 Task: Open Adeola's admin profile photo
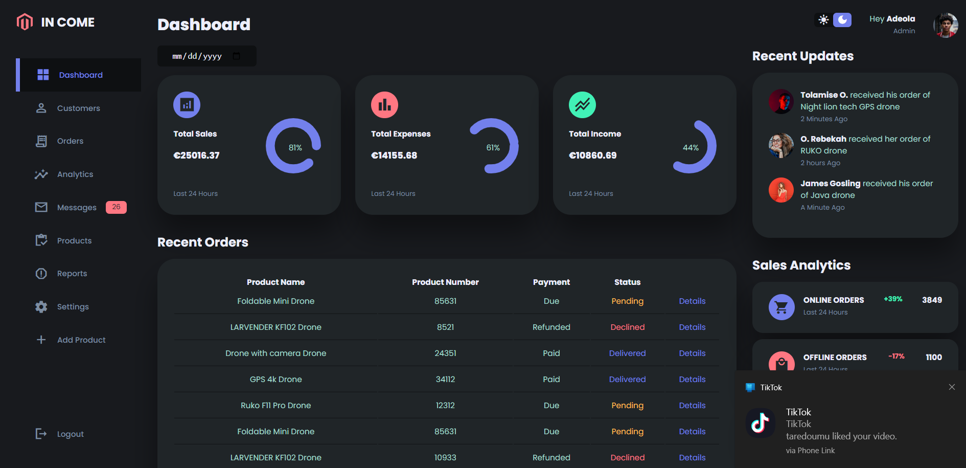point(946,25)
